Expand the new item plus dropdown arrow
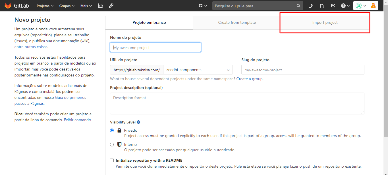The height and width of the screenshot is (175, 388). click(206, 6)
